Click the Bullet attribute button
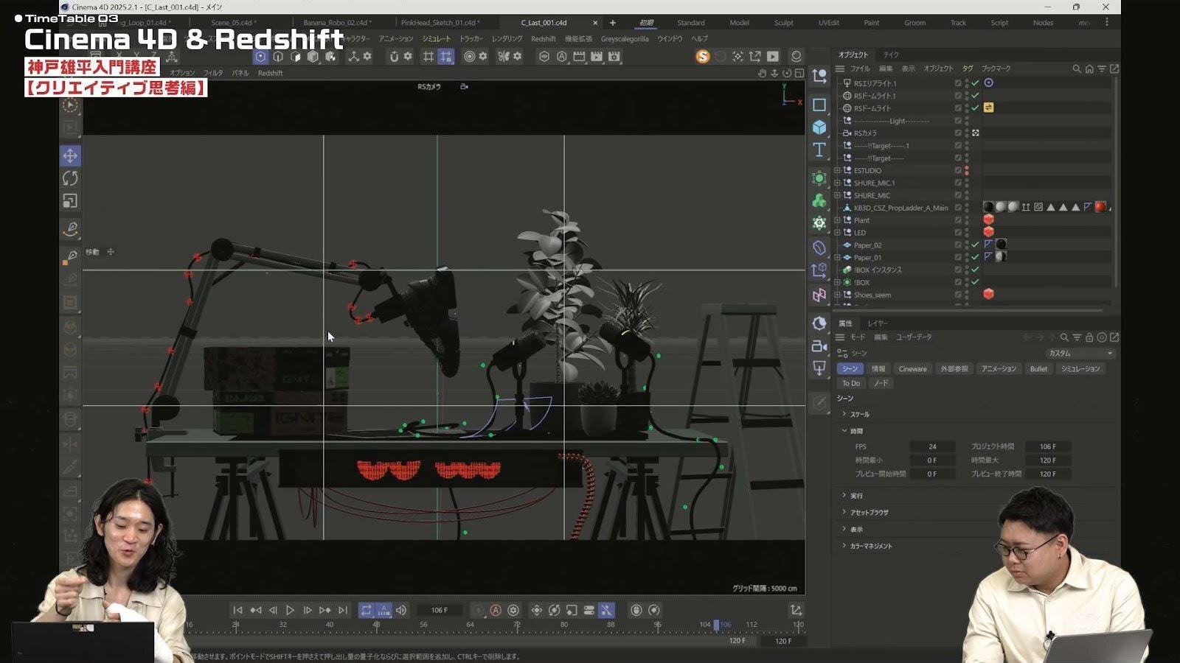The height and width of the screenshot is (663, 1180). [1038, 369]
